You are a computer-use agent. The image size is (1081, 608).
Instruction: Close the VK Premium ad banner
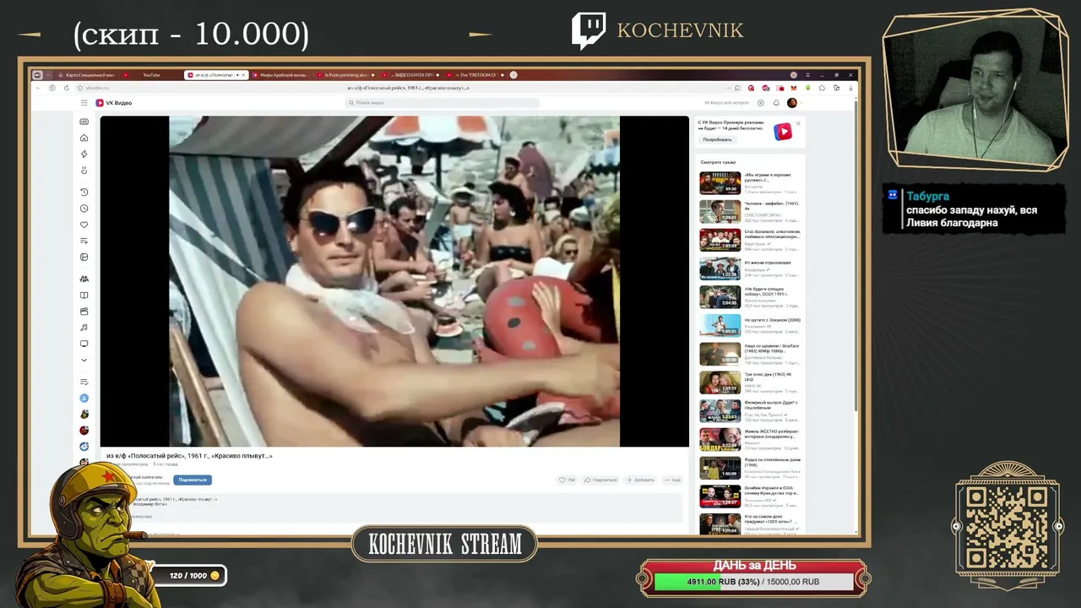click(x=798, y=124)
